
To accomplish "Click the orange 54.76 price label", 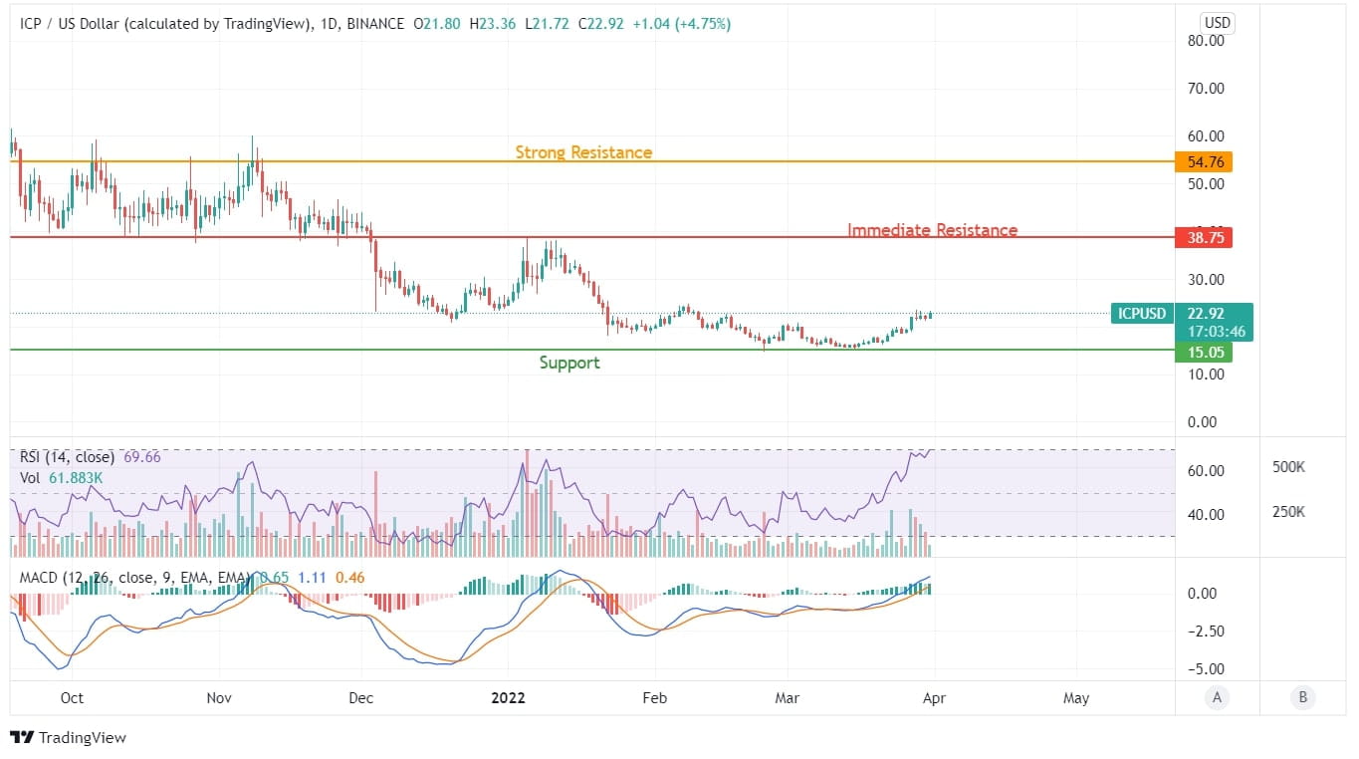I will click(x=1204, y=161).
